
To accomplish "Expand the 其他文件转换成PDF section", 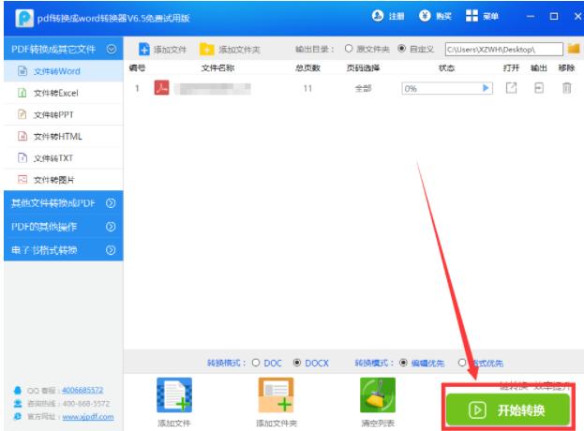I will pyautogui.click(x=111, y=203).
